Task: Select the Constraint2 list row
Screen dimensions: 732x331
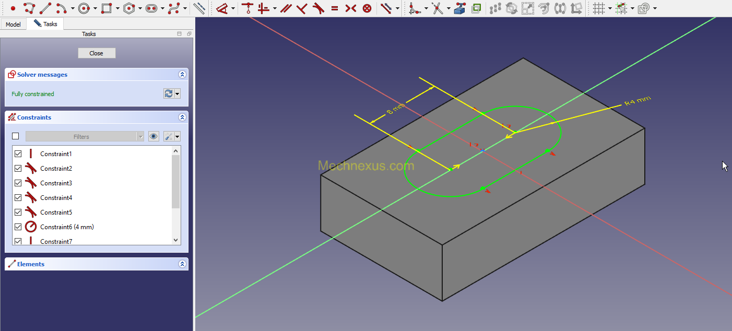Action: coord(92,168)
